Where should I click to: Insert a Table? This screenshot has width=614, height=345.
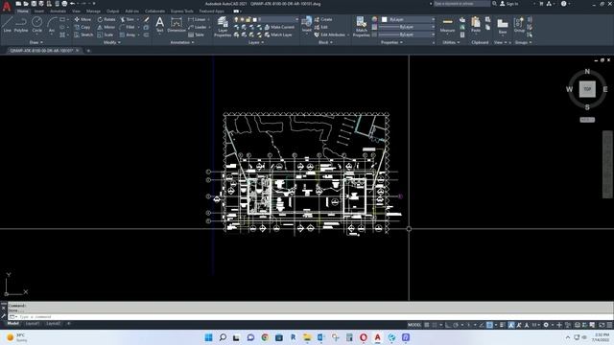(x=196, y=34)
